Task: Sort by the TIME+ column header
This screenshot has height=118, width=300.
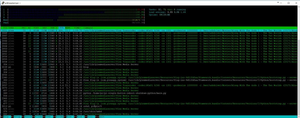Action: pos(78,28)
